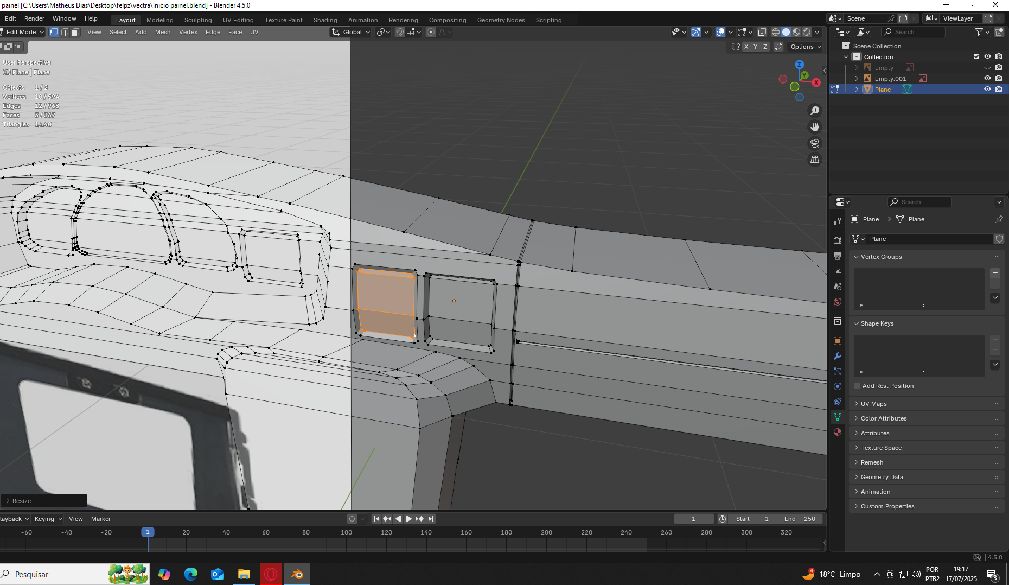Image resolution: width=1009 pixels, height=585 pixels.
Task: Open the Edit Mode dropdown
Action: [24, 32]
